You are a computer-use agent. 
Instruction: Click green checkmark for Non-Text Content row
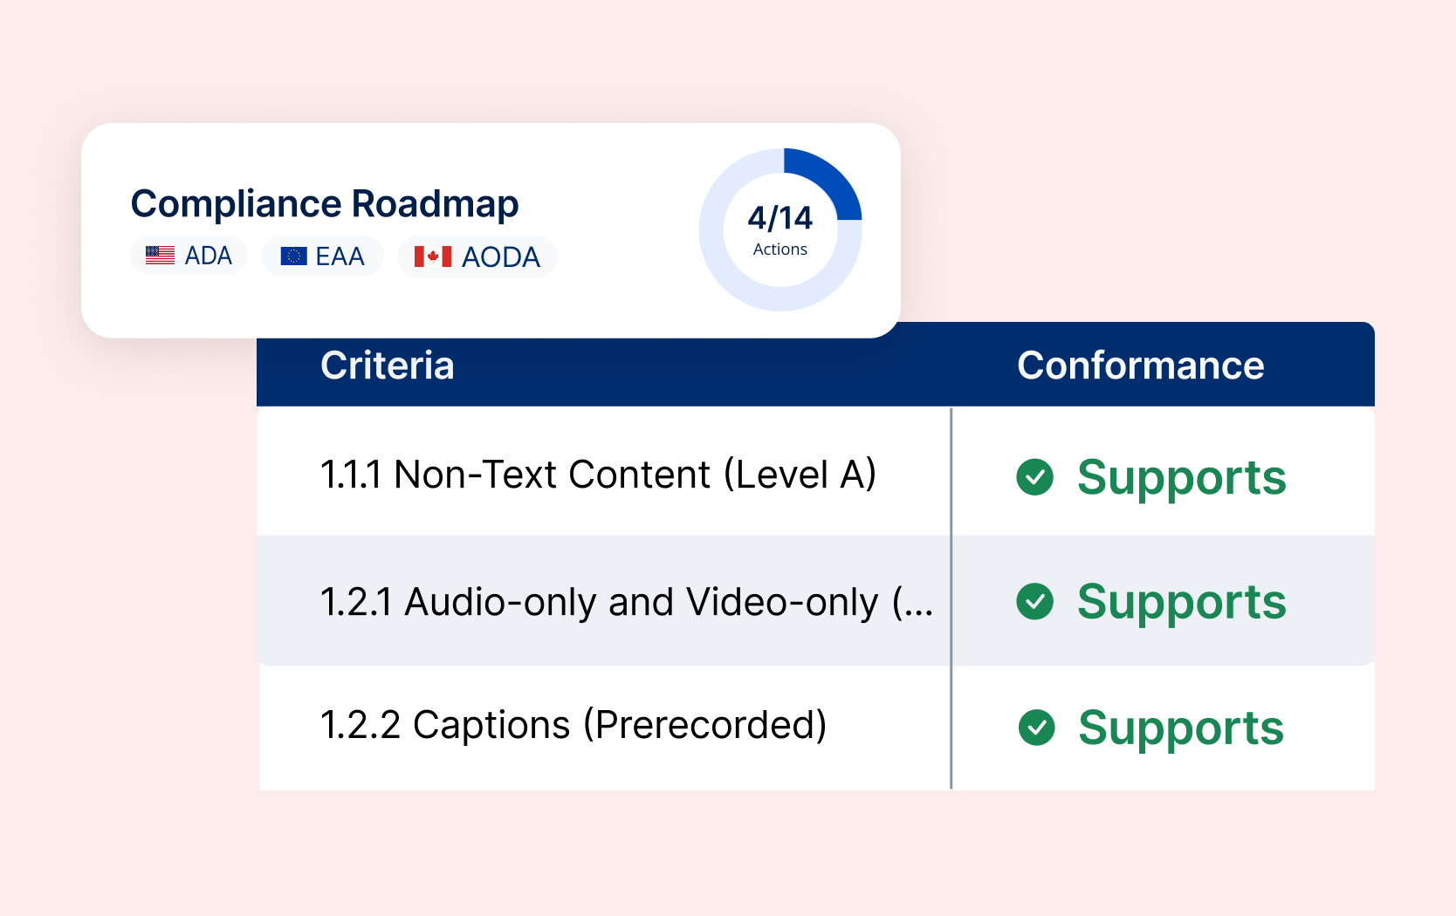(x=1035, y=477)
